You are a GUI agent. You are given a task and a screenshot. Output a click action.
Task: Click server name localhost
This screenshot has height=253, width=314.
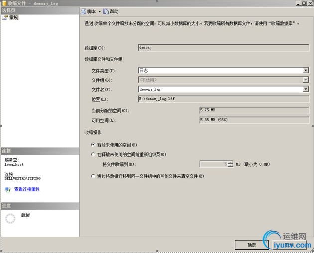click(x=14, y=165)
